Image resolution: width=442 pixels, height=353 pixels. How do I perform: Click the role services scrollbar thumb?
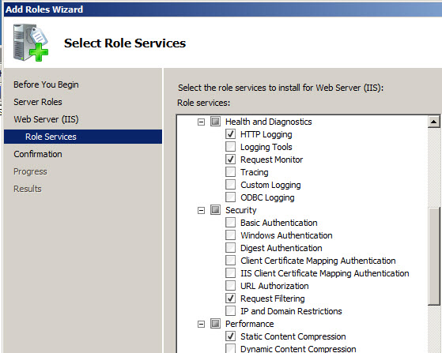pos(433,256)
